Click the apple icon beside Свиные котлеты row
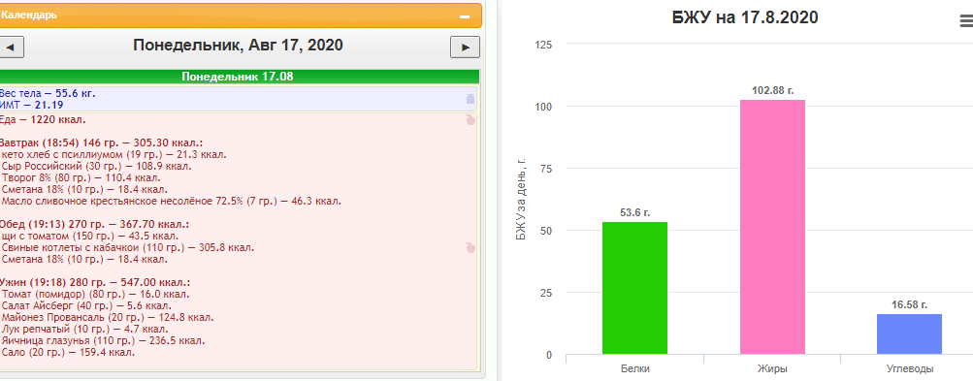Image resolution: width=973 pixels, height=381 pixels. pyautogui.click(x=470, y=248)
